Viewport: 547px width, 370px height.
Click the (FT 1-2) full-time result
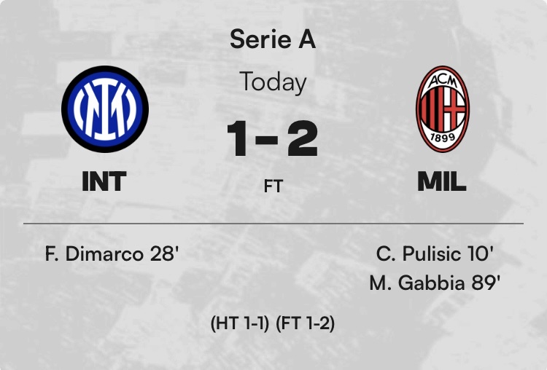tap(305, 323)
